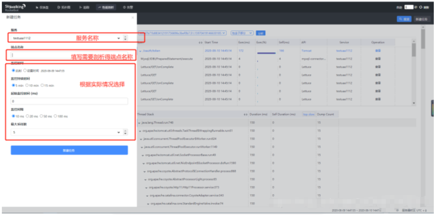This screenshot has width=436, height=215.
Task: Collapse the Http11Processor.service:373 row
Action: 147,188
